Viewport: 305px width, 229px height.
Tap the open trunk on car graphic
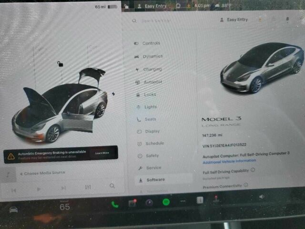(91, 76)
